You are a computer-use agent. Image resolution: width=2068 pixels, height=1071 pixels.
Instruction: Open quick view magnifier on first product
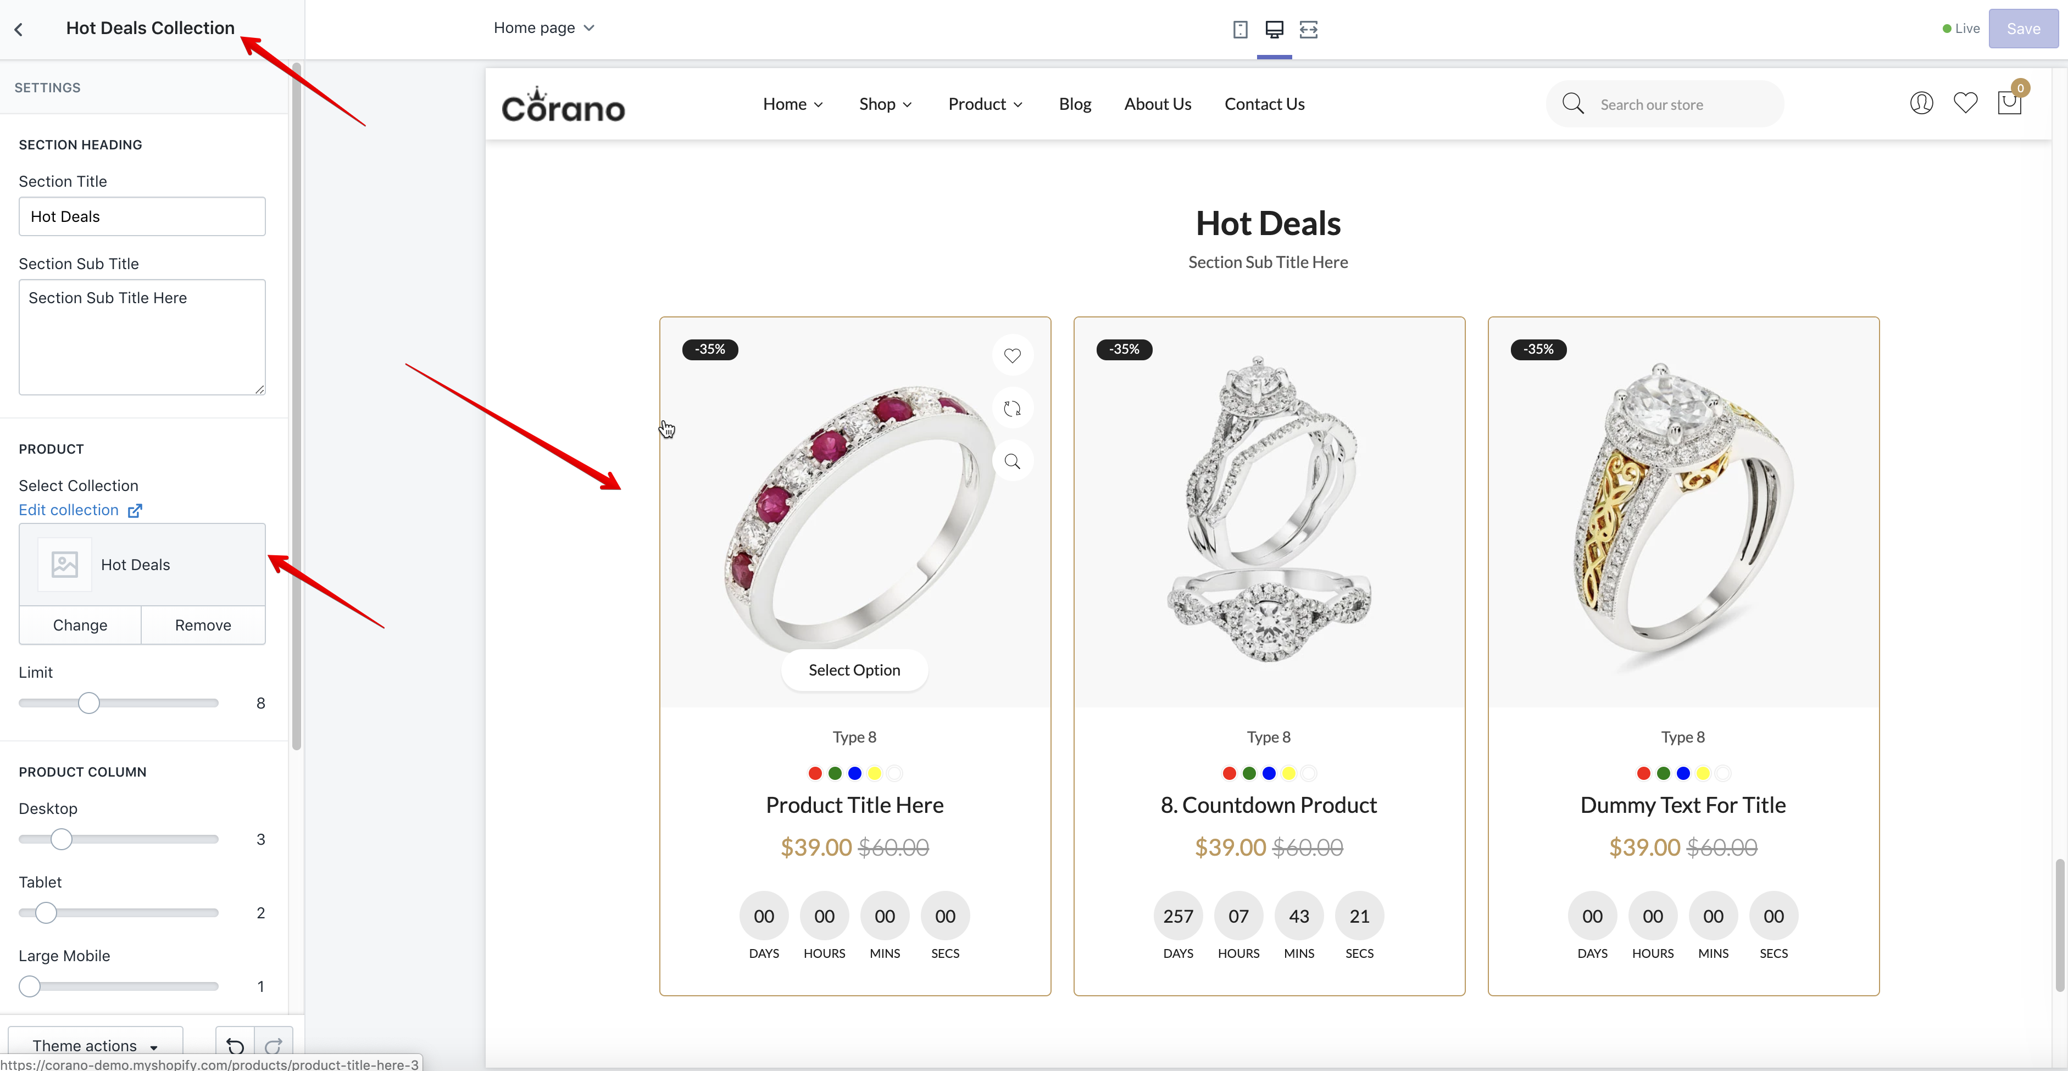click(x=1013, y=461)
